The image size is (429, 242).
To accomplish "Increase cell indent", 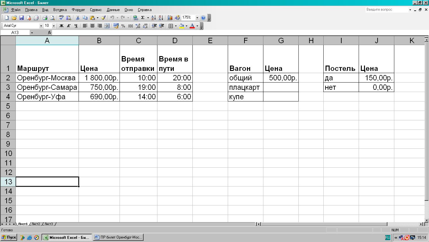I will coord(162,26).
